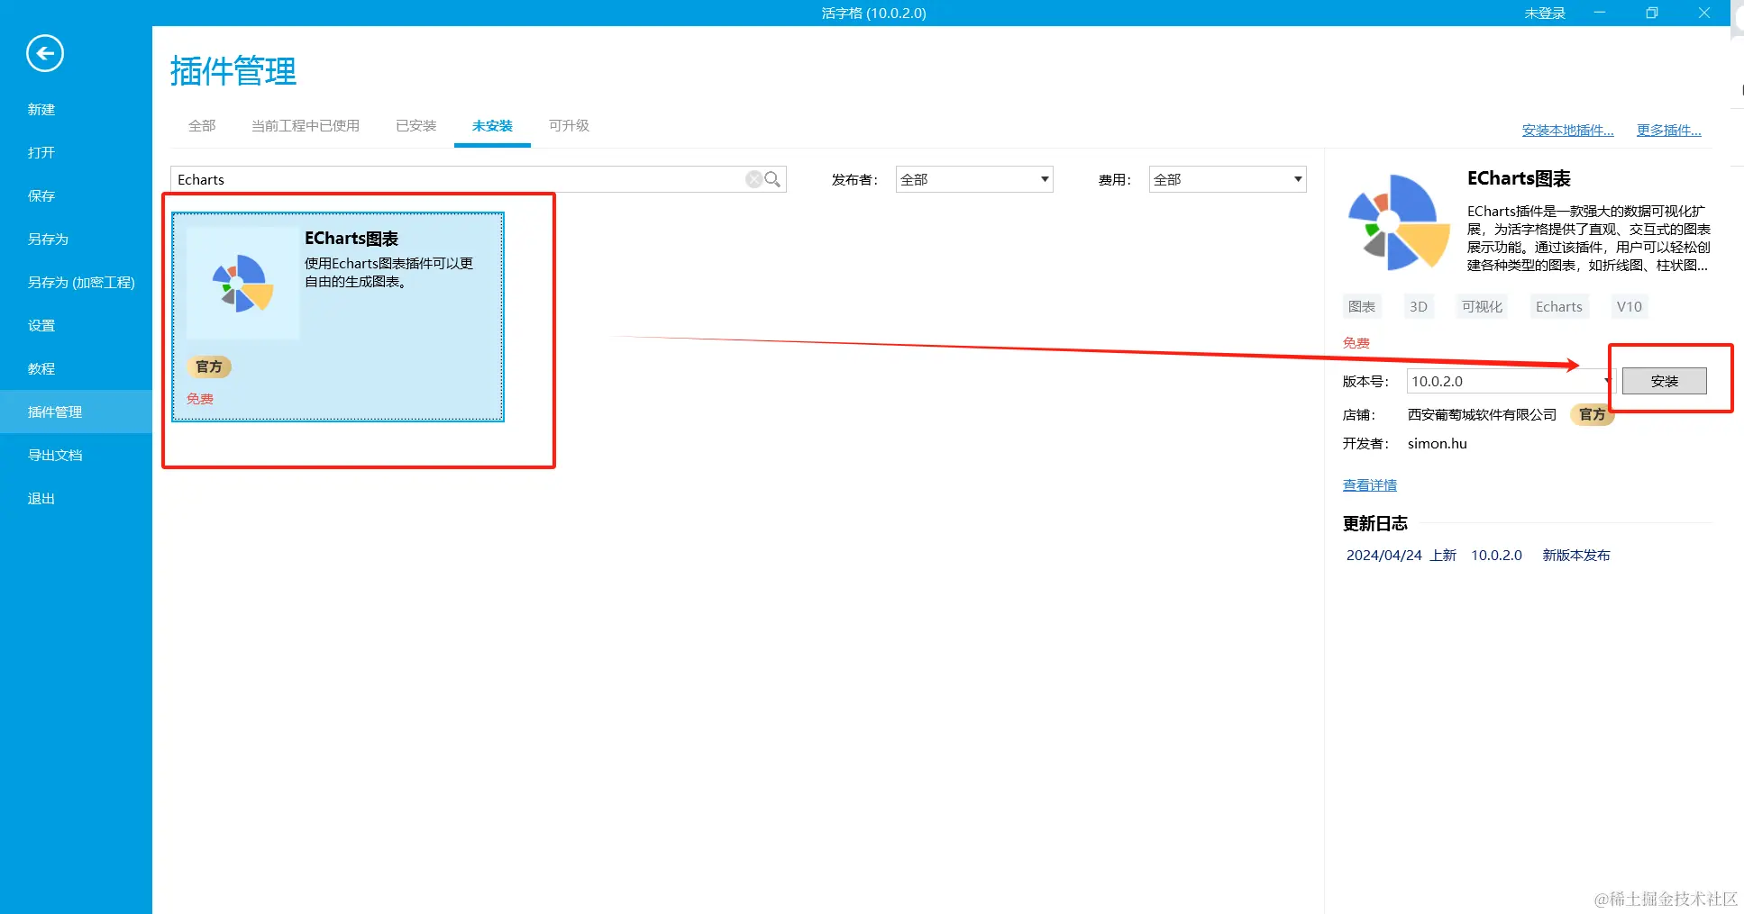Screen dimensions: 1744x914
Task: Open 新建 in the sidebar
Action: pos(41,110)
